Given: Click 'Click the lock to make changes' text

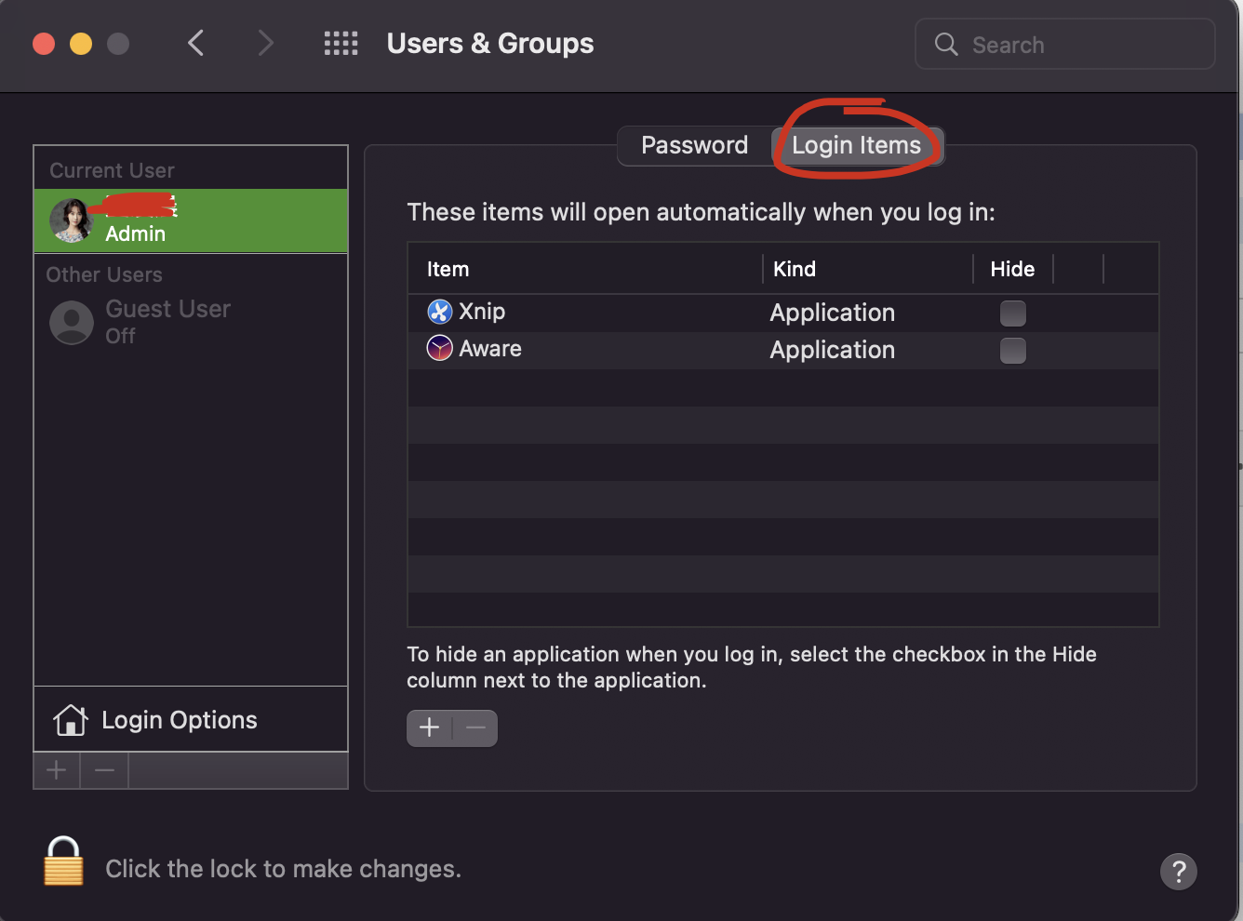Looking at the screenshot, I should [283, 869].
